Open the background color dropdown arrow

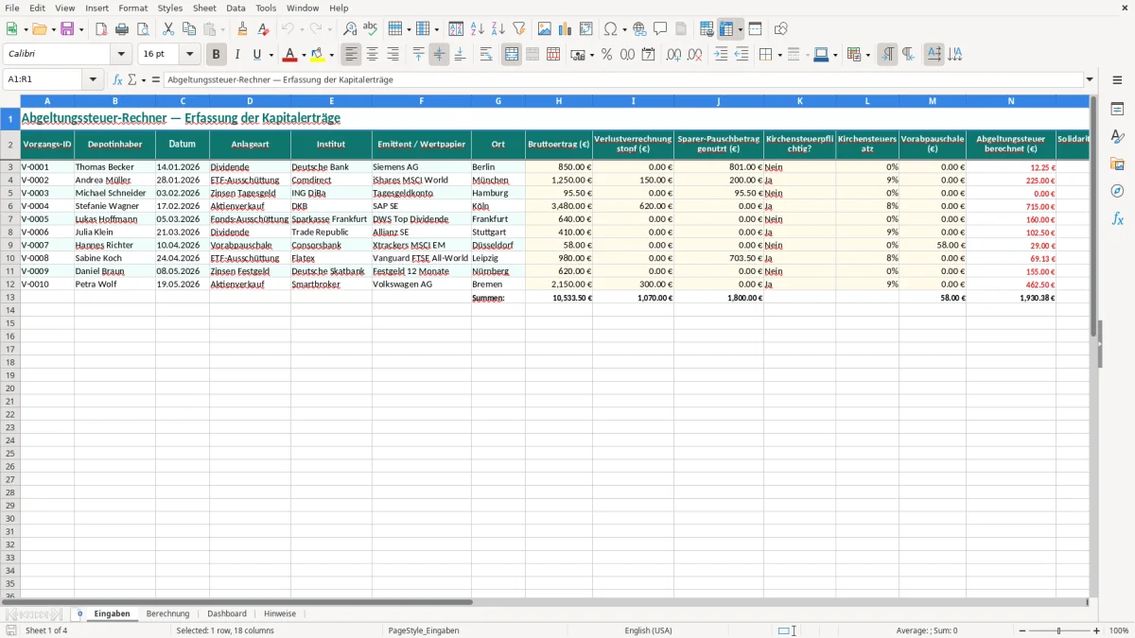click(x=331, y=55)
